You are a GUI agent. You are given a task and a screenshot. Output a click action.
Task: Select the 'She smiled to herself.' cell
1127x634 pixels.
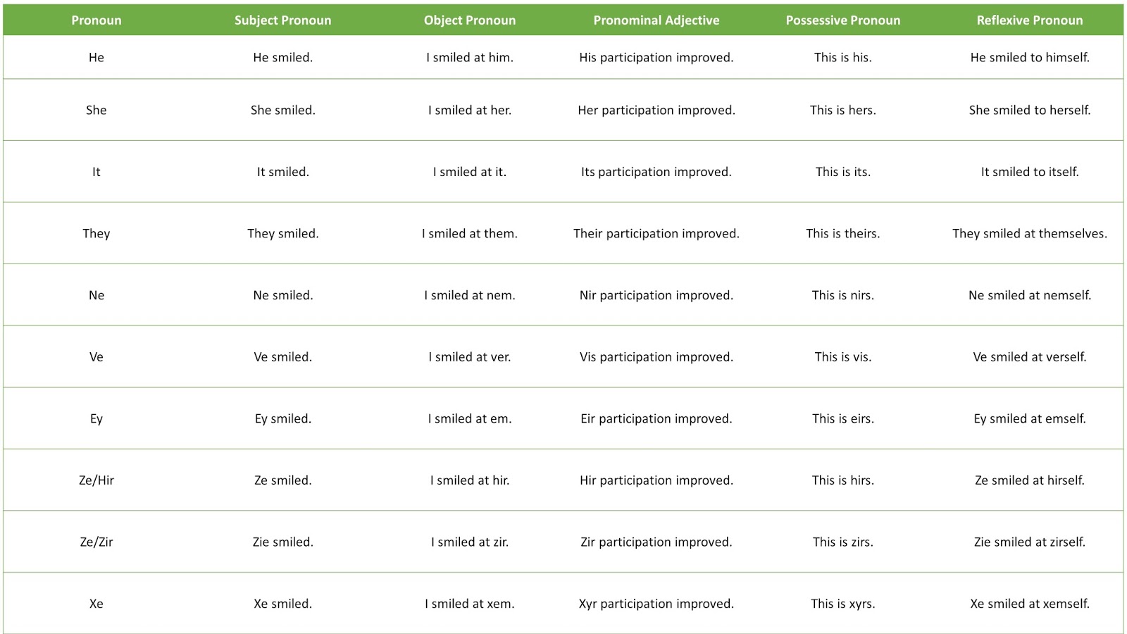(1030, 111)
